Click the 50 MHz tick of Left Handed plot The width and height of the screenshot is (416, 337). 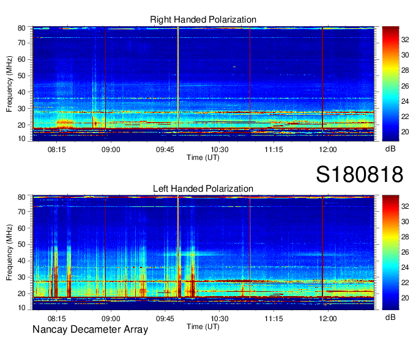tap(21, 244)
